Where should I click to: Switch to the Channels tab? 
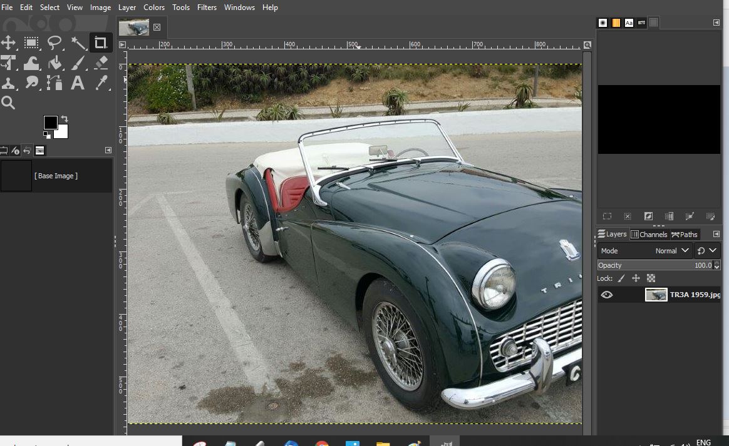click(649, 235)
